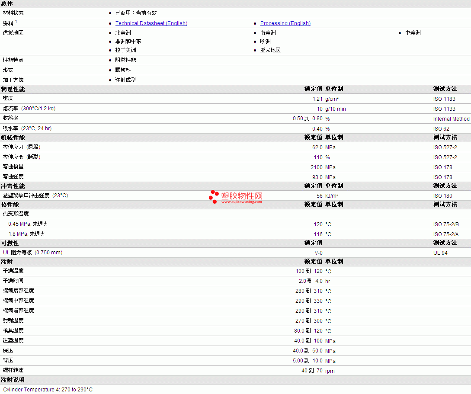This screenshot has width=471, height=394.
Task: Click the 射嘴温度 row label
Action: point(13,321)
